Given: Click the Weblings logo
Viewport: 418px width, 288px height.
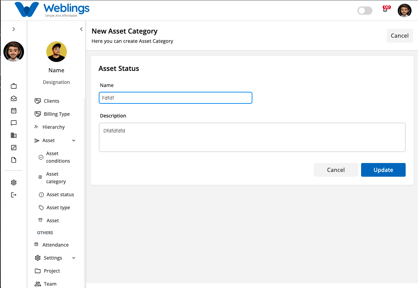Looking at the screenshot, I should 52,10.
